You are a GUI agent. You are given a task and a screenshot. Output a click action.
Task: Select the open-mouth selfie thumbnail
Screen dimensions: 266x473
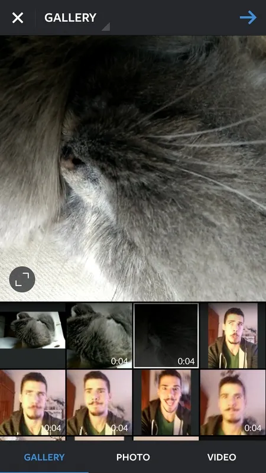pyautogui.click(x=166, y=403)
